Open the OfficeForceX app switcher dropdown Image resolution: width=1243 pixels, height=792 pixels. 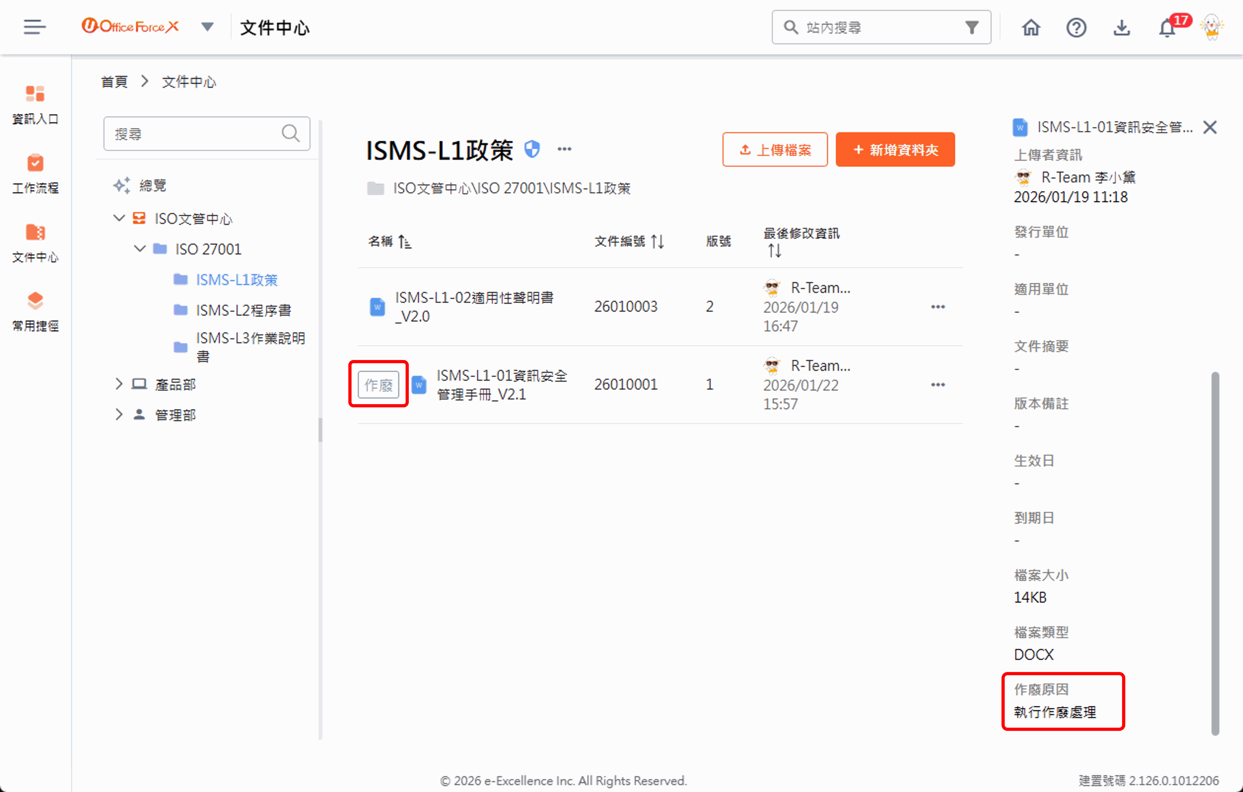[208, 27]
